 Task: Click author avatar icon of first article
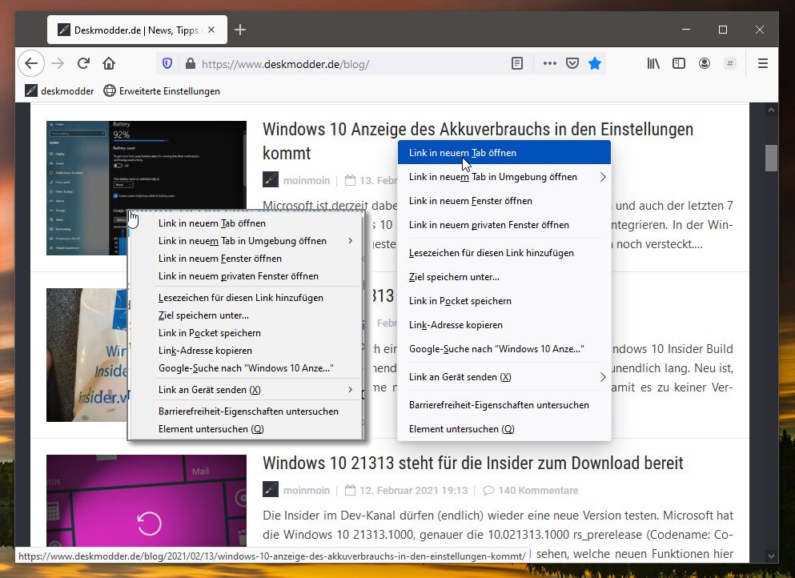click(x=271, y=179)
